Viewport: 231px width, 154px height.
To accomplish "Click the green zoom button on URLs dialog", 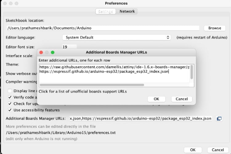I will click(x=52, y=52).
